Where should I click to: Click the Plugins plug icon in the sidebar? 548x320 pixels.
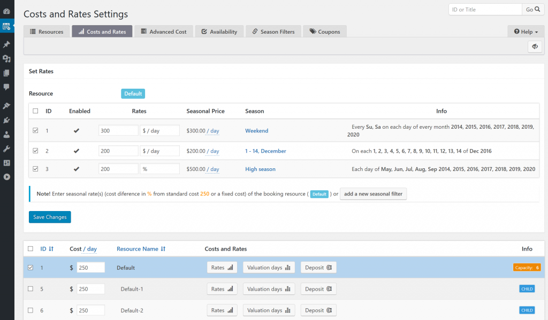click(7, 120)
